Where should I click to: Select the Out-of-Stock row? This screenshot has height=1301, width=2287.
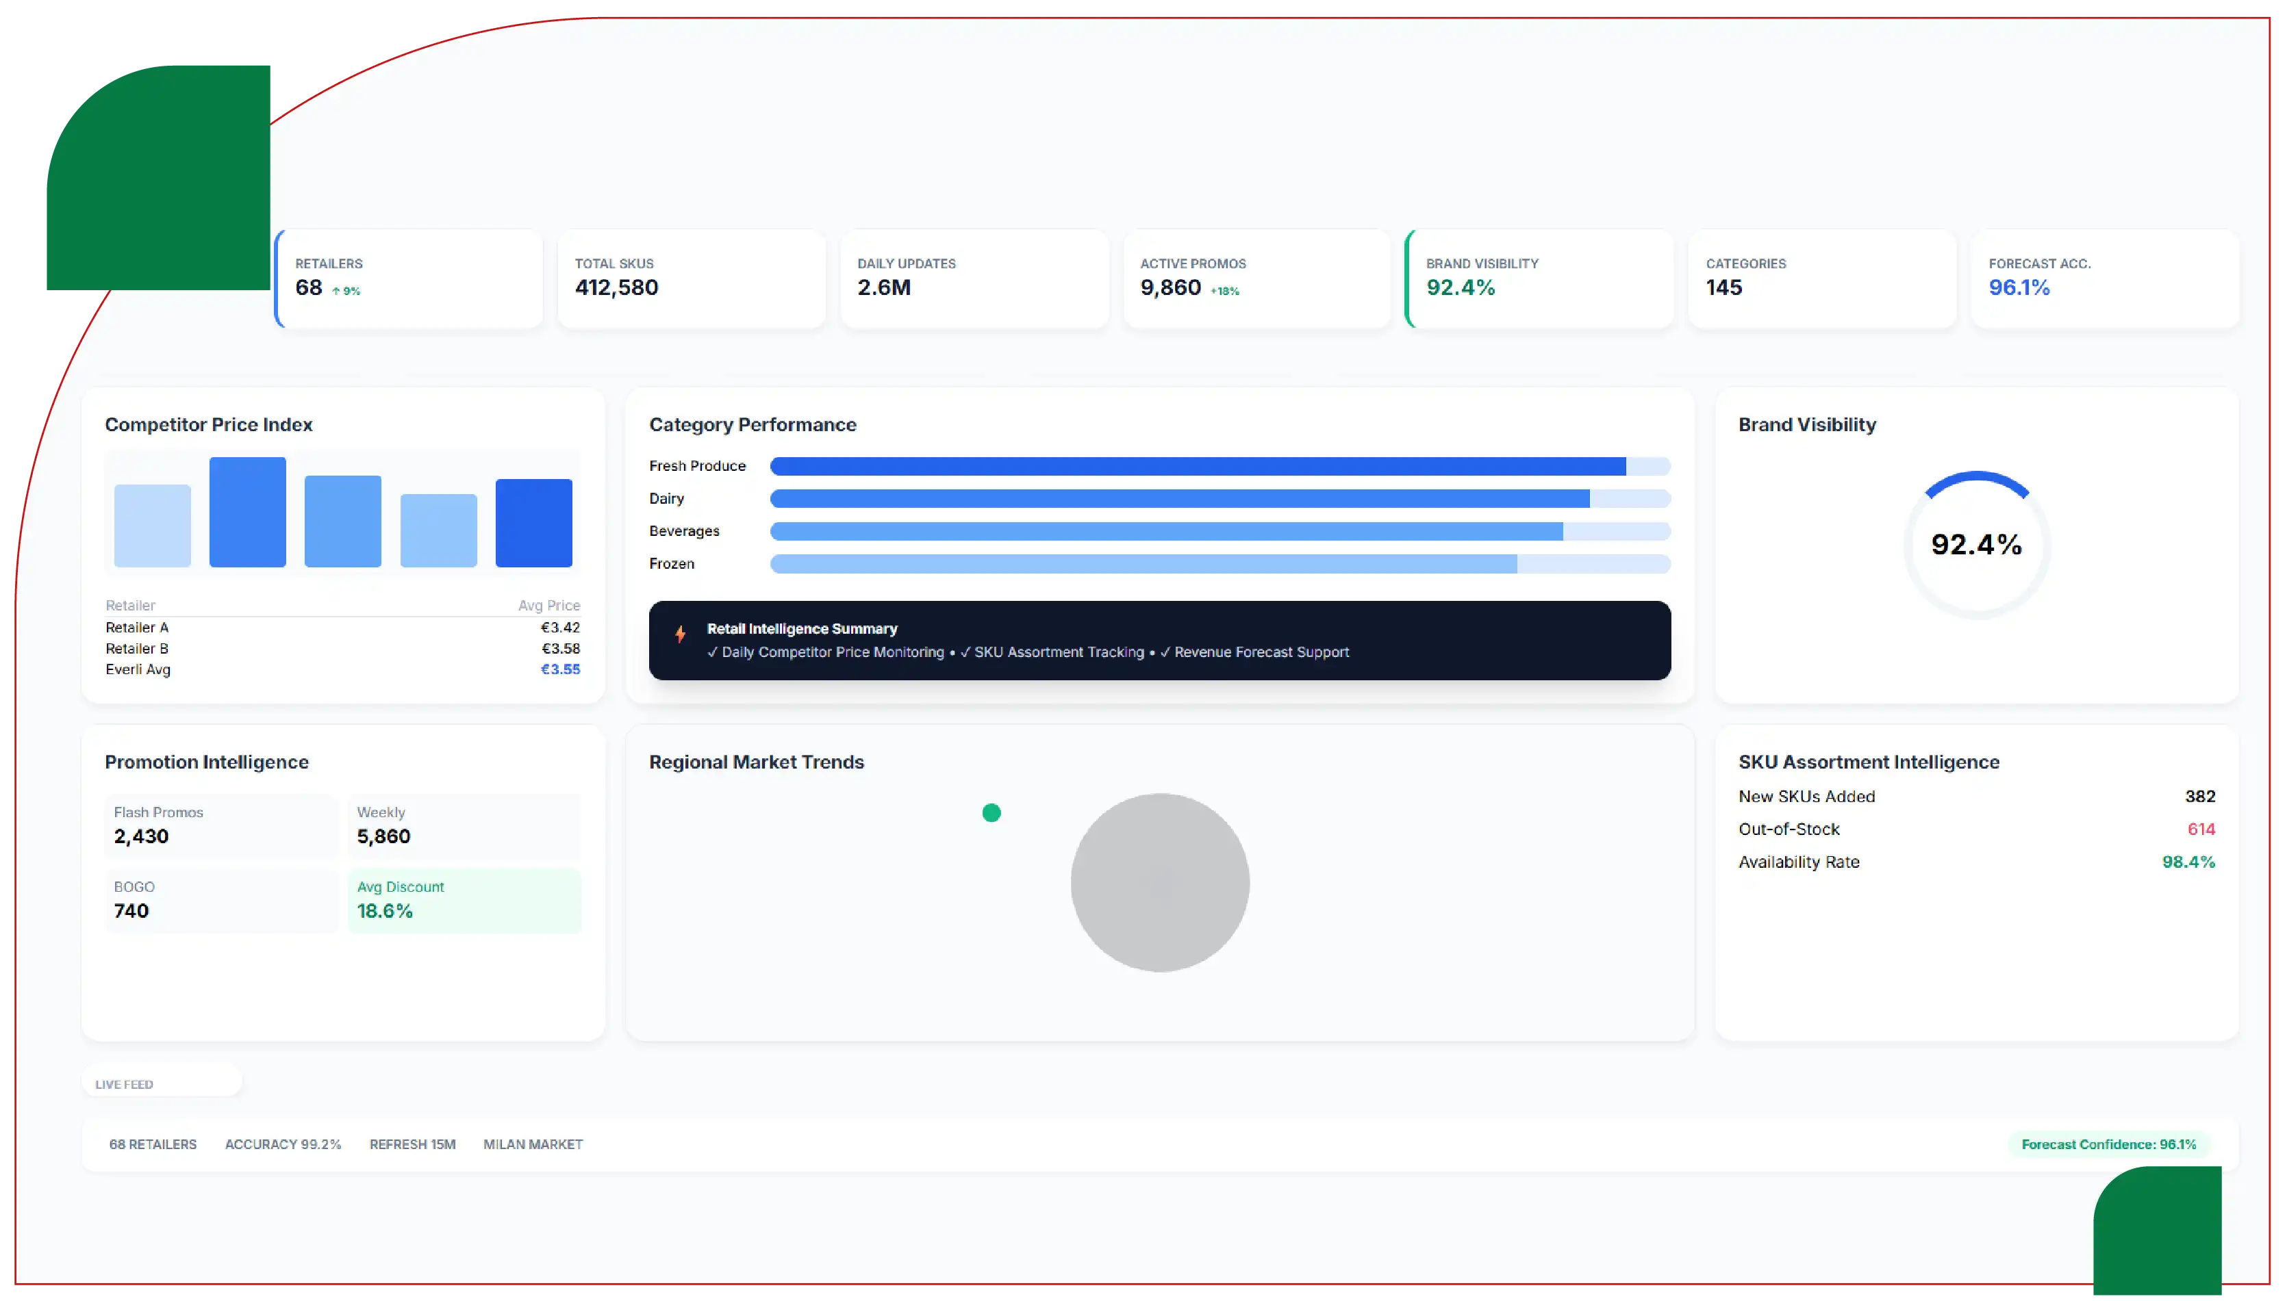pyautogui.click(x=1977, y=829)
